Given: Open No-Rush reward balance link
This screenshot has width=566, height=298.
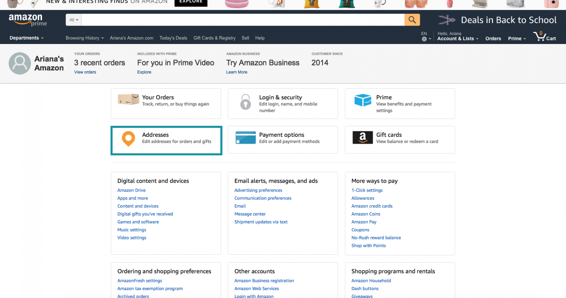Looking at the screenshot, I should pos(376,238).
